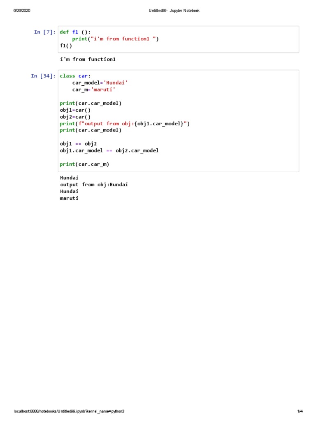316x422 pixels.
Task: Click the page number '1/4'
Action: pos(300,411)
